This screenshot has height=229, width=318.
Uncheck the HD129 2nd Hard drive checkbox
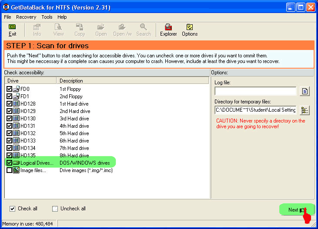[x=9, y=111]
